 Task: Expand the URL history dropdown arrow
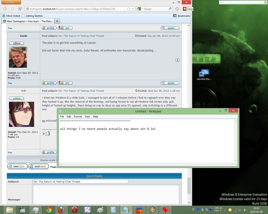click(x=133, y=9)
